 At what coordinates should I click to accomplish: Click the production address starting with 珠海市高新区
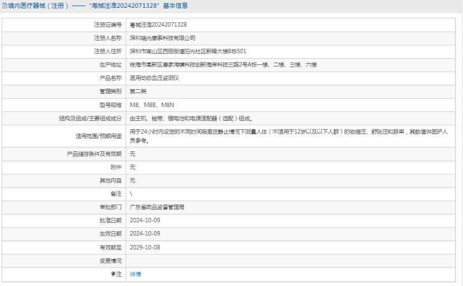tap(223, 65)
